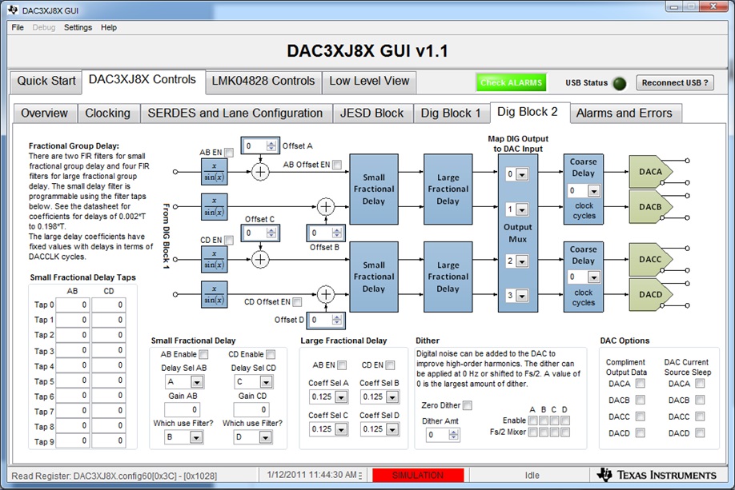Toggle the Zero Dither checkbox
This screenshot has height=490, width=735.
click(x=468, y=405)
